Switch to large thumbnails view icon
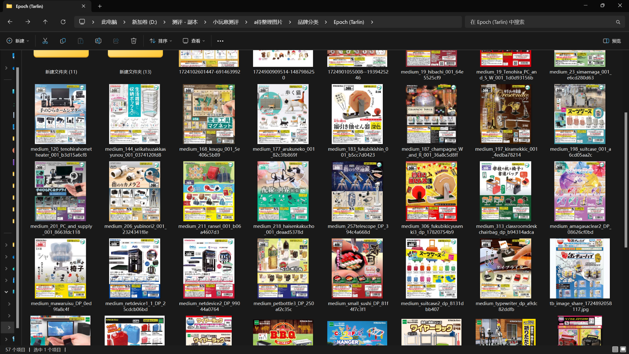The height and width of the screenshot is (354, 629). (623, 349)
